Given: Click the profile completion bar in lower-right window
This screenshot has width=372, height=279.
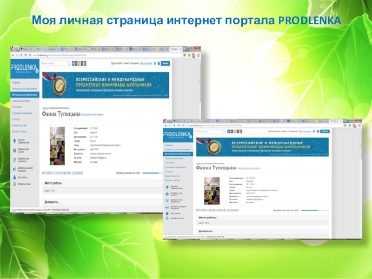Looking at the screenshot, I should click(315, 210).
